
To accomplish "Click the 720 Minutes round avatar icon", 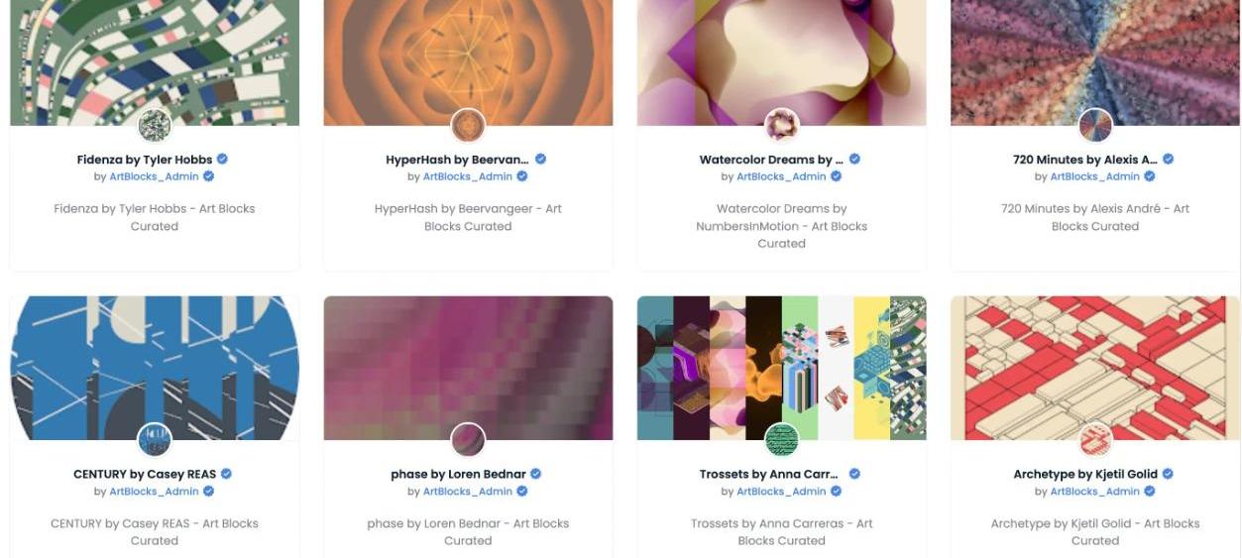I will click(x=1095, y=126).
